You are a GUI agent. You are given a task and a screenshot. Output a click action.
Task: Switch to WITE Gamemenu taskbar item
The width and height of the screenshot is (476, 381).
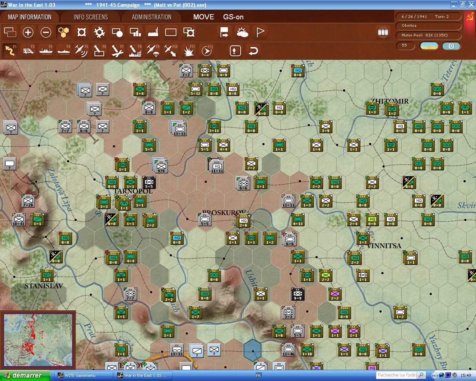(84, 375)
